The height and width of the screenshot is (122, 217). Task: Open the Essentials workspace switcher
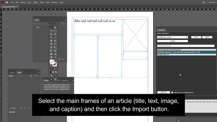click(x=212, y=2)
